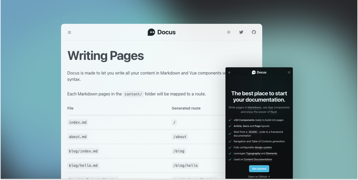Click the Docus logo in the light window
The image size is (358, 180).
click(162, 32)
